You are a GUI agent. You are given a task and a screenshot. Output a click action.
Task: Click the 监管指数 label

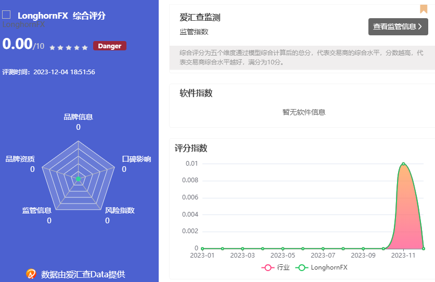coord(194,32)
